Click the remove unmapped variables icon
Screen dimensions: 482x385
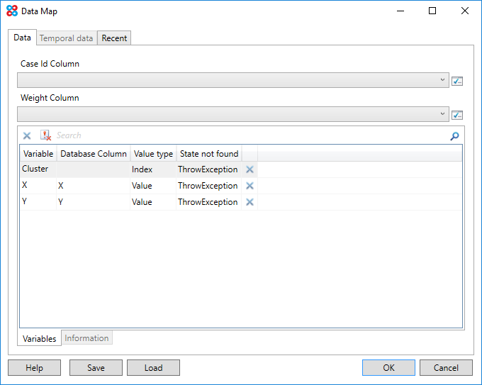pos(45,136)
